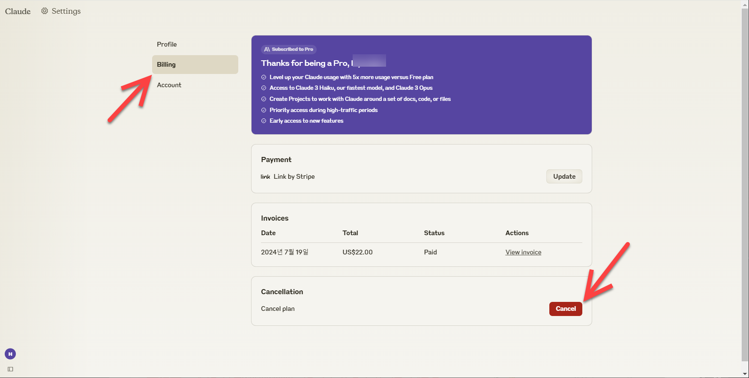Click the Date column header

(268, 233)
